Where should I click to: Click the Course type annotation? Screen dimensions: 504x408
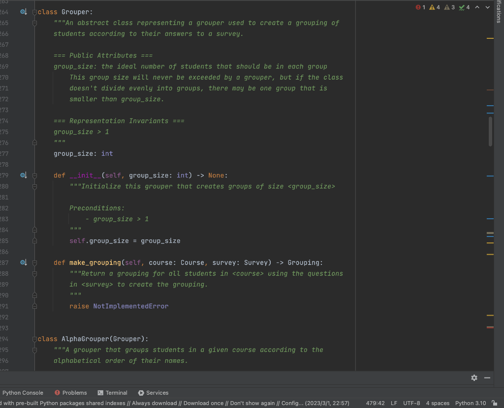[x=192, y=262]
